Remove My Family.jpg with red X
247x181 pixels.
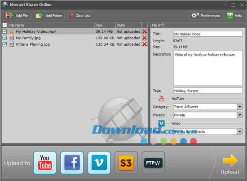point(145,38)
